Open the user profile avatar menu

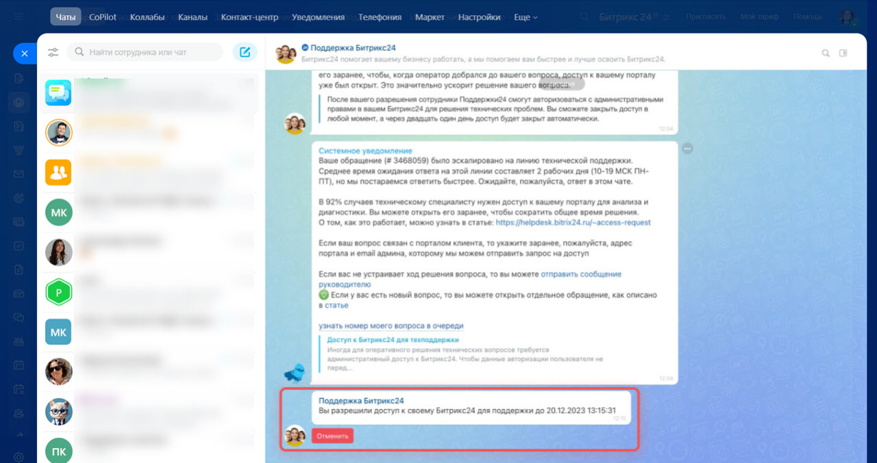[x=848, y=17]
